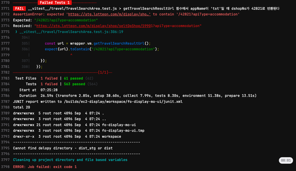The height and width of the screenshot is (171, 296).
Task: Select line number 3770
Action: (x=5, y=3)
